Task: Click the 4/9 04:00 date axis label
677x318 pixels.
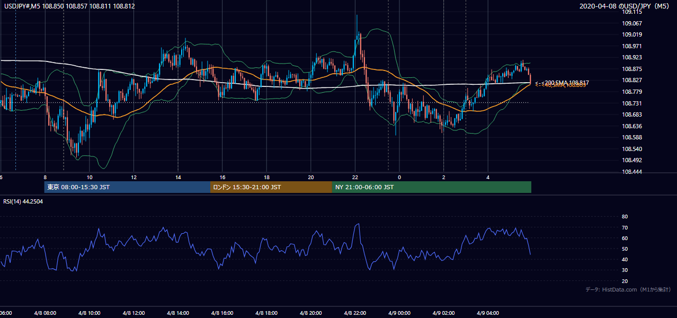Action: pyautogui.click(x=488, y=313)
